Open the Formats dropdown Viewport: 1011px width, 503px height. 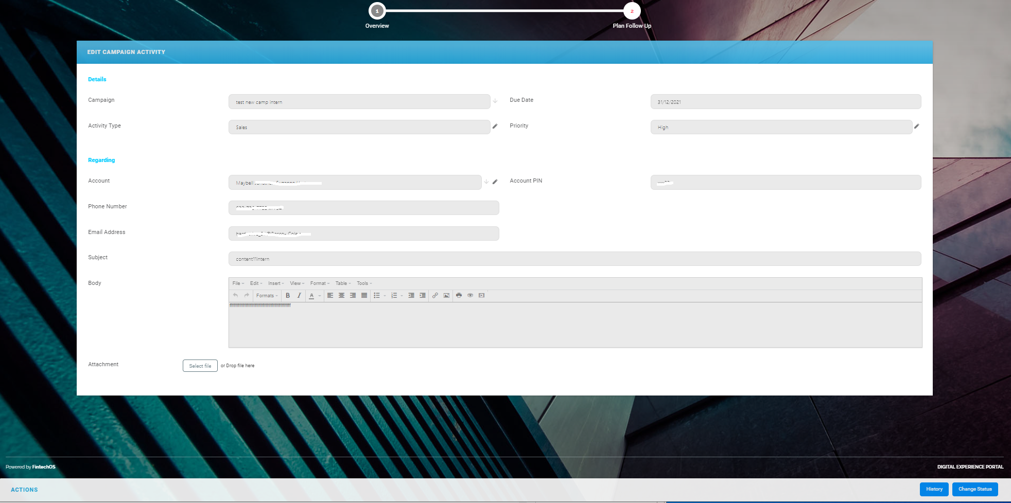tap(267, 296)
